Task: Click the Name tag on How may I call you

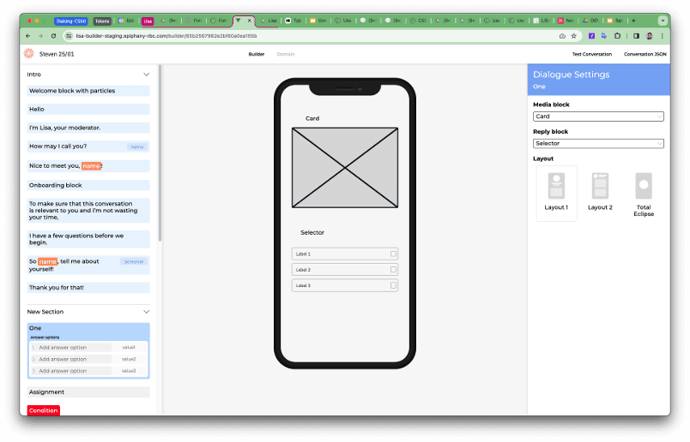Action: (137, 146)
